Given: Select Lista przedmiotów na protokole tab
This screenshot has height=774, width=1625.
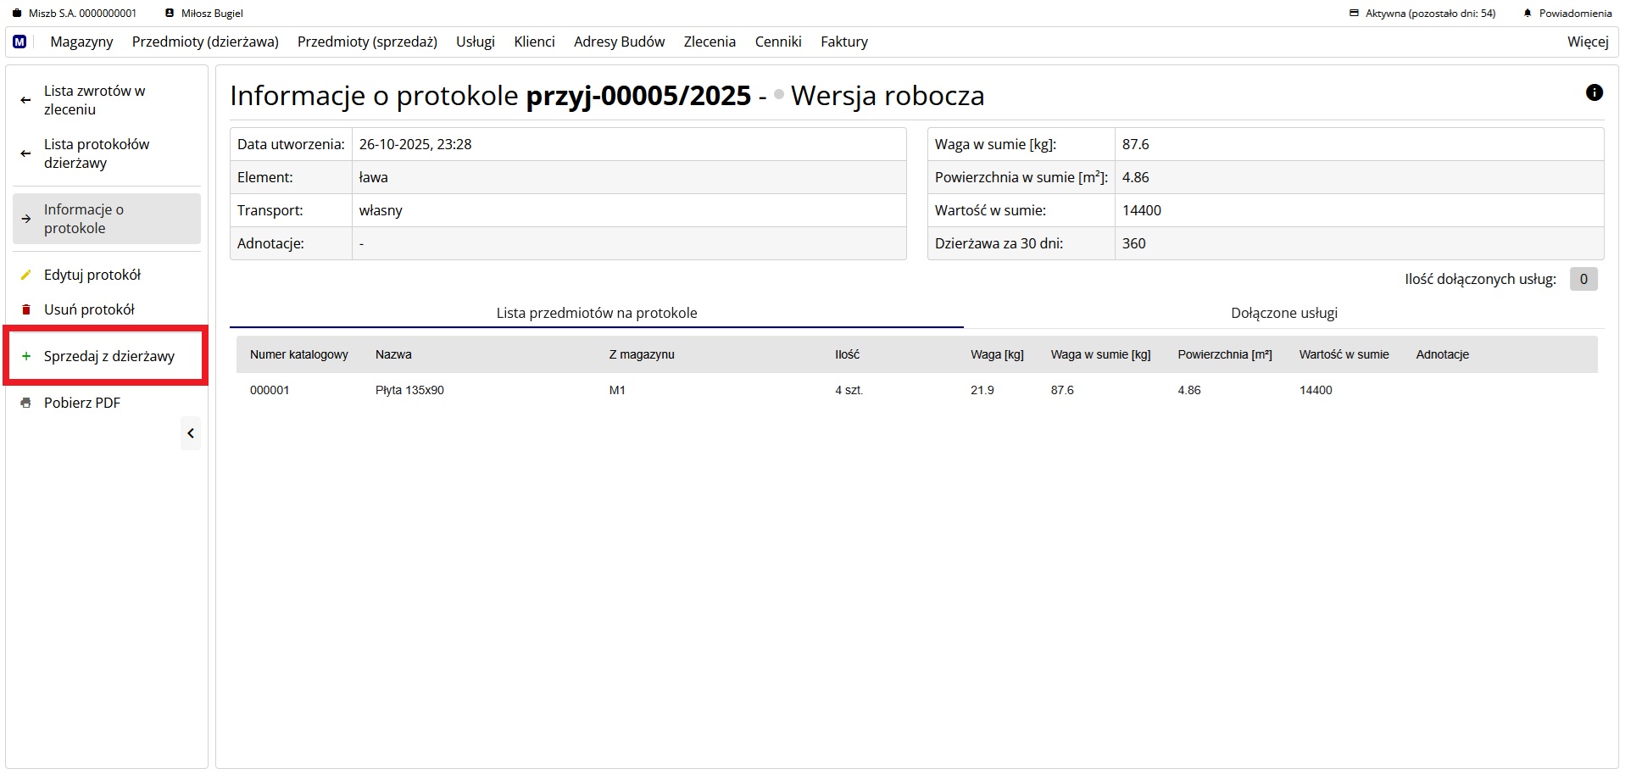Looking at the screenshot, I should coord(596,313).
